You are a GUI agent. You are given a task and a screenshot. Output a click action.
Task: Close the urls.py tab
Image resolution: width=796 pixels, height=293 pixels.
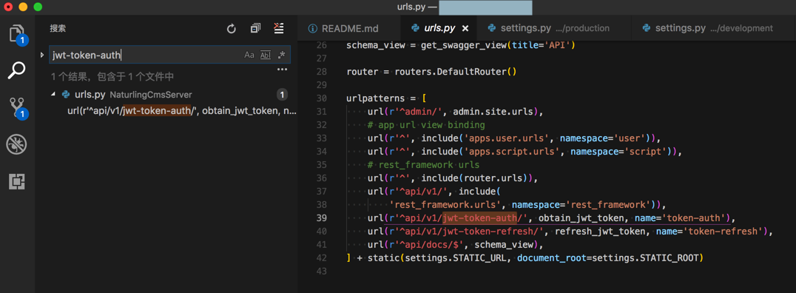point(465,28)
